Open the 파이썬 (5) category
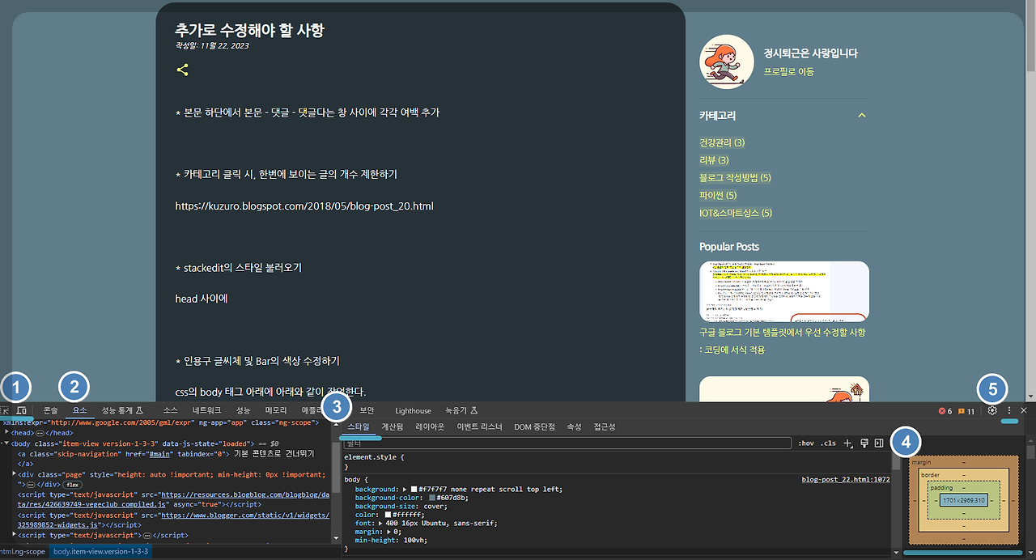The image size is (1036, 560). (718, 196)
